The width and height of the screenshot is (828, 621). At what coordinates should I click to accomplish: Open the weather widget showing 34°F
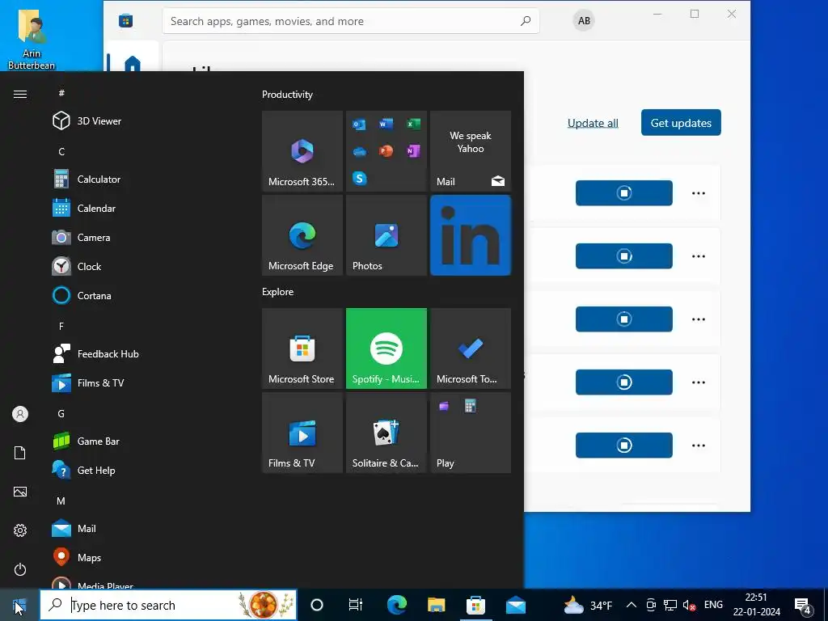(588, 605)
